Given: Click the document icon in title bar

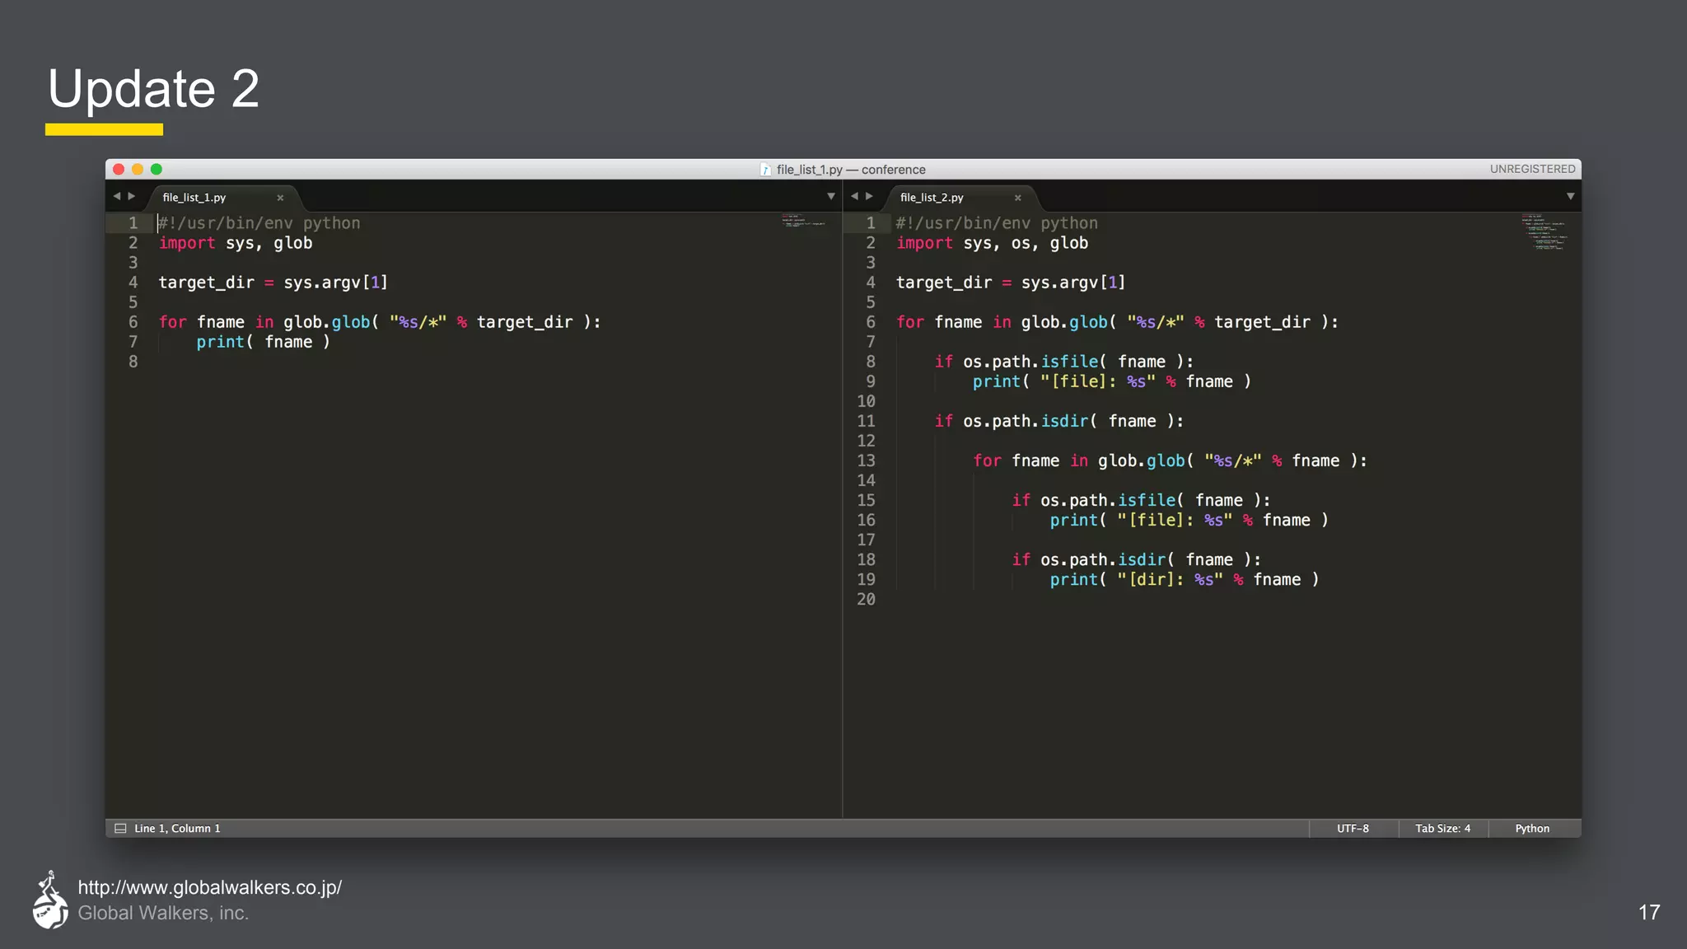Looking at the screenshot, I should [x=765, y=170].
